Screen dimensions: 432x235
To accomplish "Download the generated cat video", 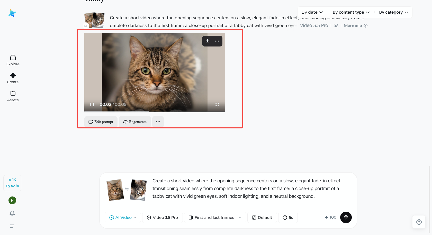I will coord(208,41).
